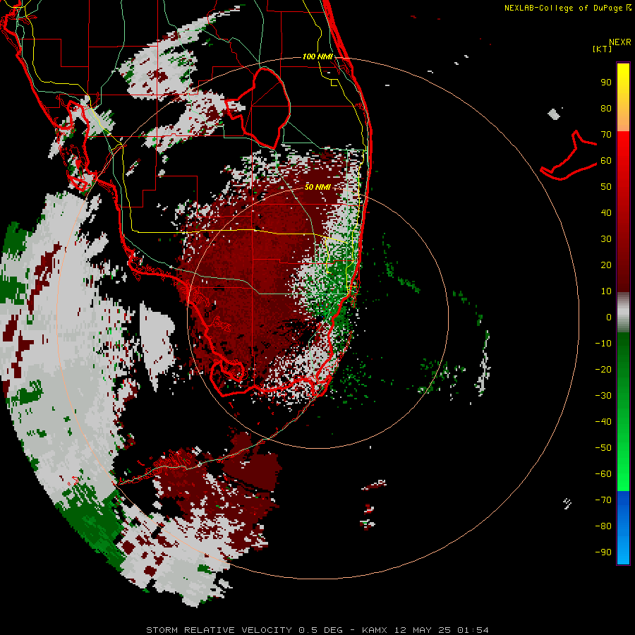Click the -80 value on velocity scale
635x635 pixels.
[x=603, y=526]
